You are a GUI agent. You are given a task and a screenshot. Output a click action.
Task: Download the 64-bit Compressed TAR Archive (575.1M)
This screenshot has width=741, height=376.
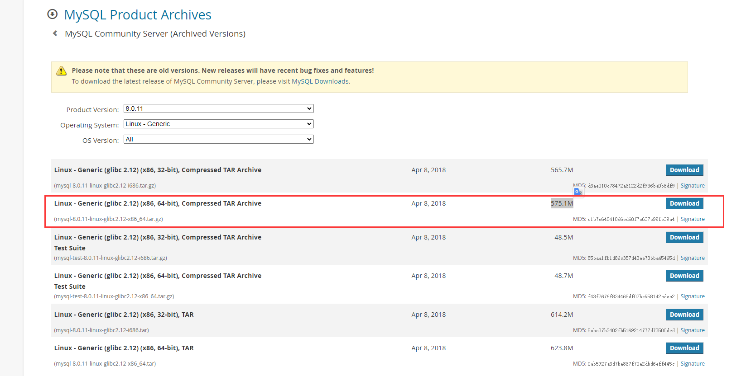tap(684, 203)
